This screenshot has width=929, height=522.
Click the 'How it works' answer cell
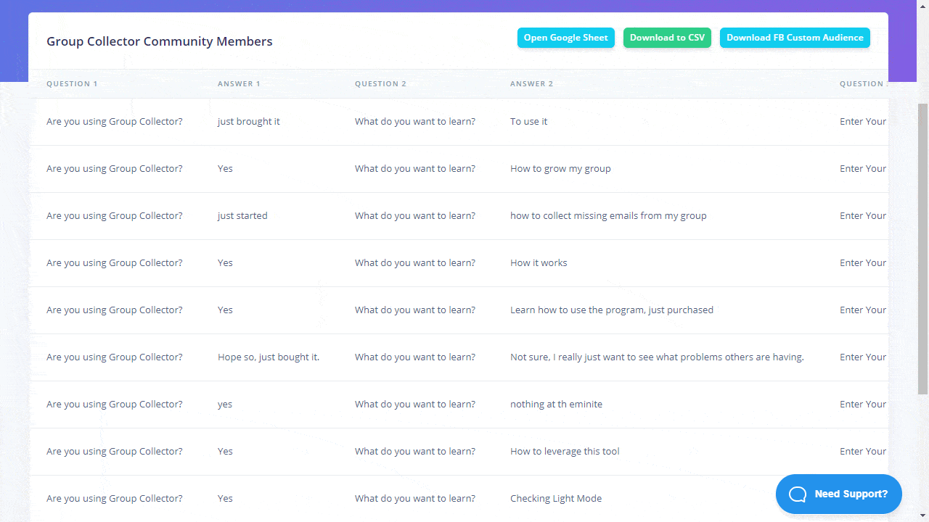click(539, 263)
